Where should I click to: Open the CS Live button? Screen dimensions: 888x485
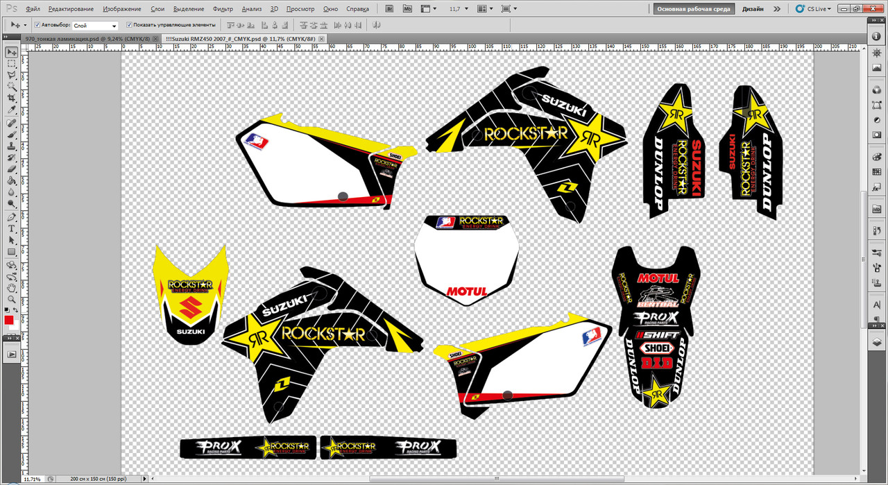pyautogui.click(x=812, y=9)
